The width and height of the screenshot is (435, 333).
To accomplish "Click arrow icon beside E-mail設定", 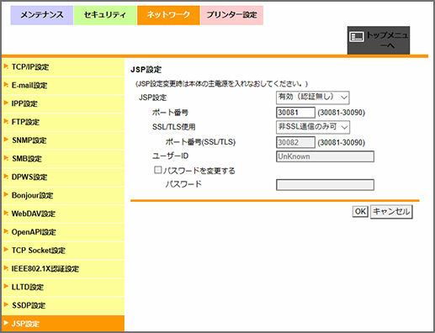I will pyautogui.click(x=6, y=85).
